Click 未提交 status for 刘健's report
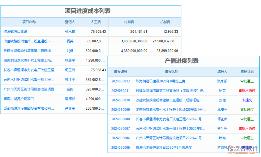Screen dimensions: 261x157 [x=247, y=100]
